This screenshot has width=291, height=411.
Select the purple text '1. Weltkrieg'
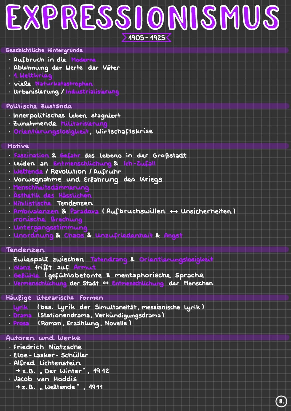click(x=33, y=76)
